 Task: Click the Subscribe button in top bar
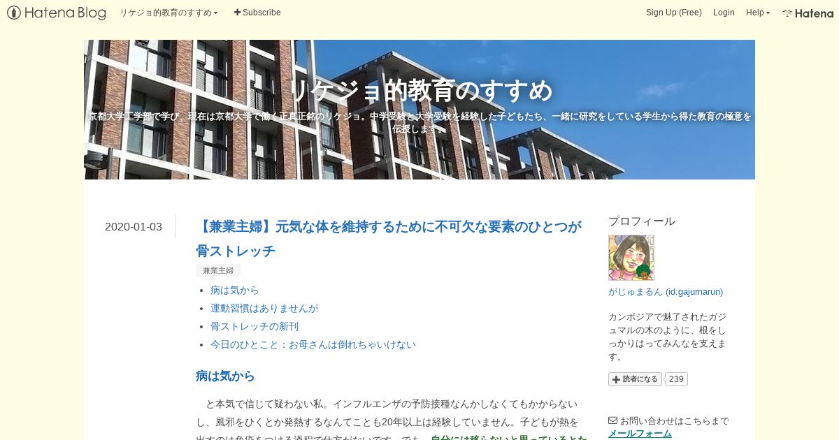click(257, 13)
